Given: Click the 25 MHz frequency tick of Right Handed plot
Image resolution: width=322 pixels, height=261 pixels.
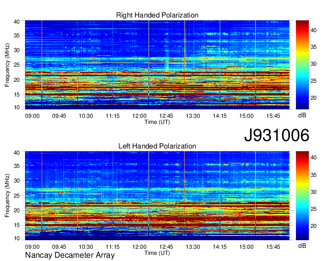Looking at the screenshot, I should (x=17, y=65).
